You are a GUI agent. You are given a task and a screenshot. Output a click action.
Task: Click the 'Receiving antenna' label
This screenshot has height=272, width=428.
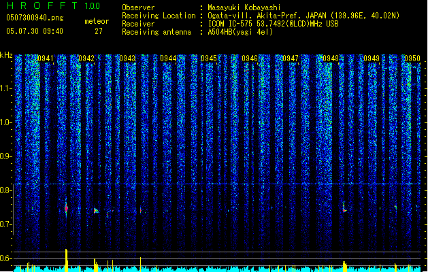(157, 32)
